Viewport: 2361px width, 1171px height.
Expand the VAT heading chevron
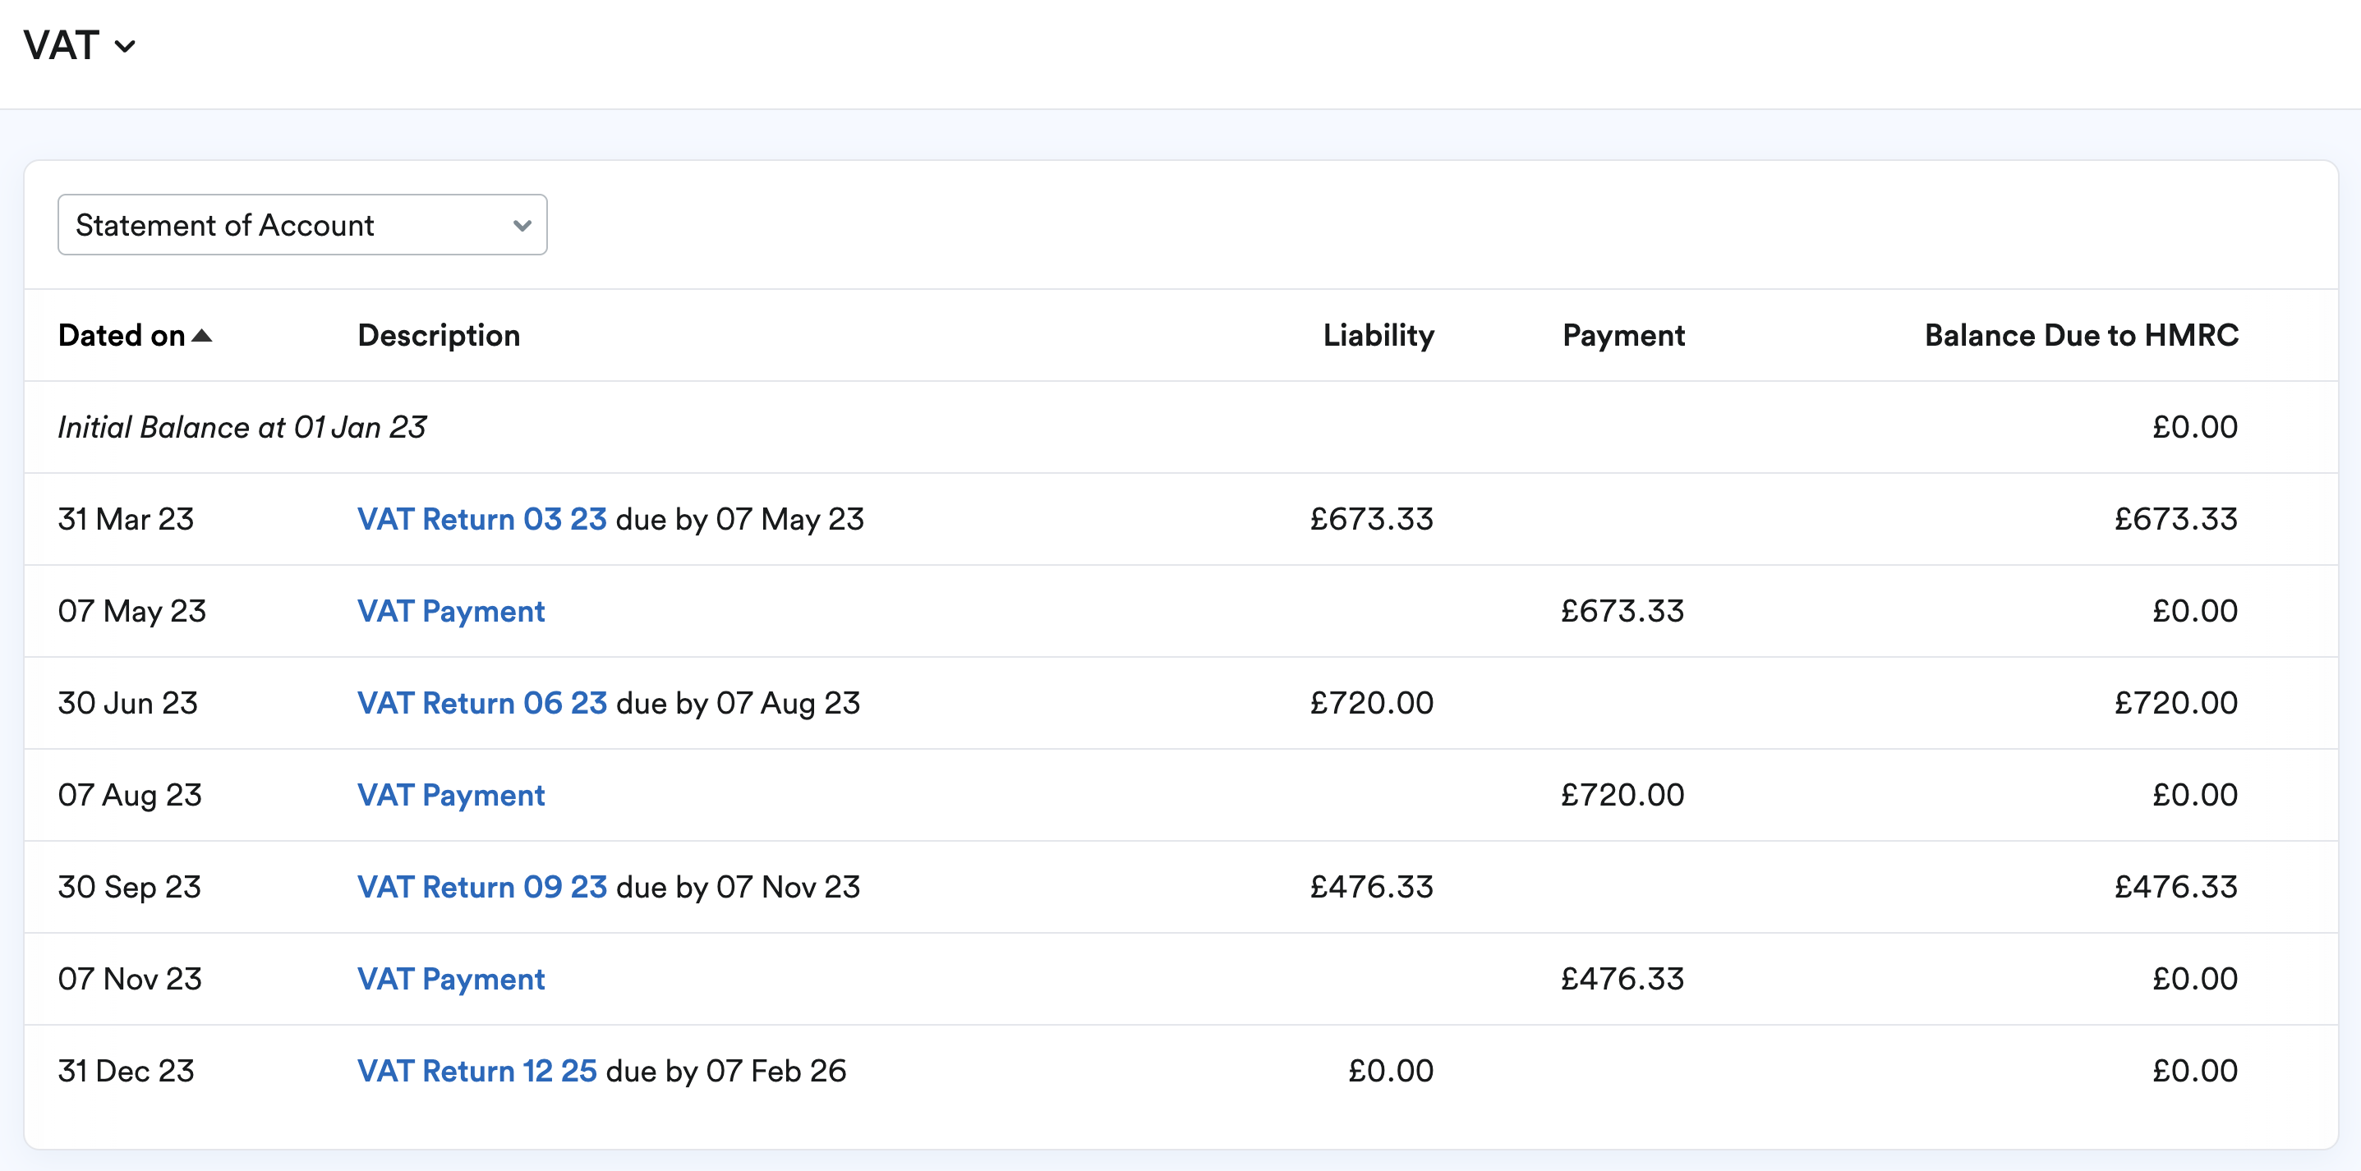click(126, 47)
